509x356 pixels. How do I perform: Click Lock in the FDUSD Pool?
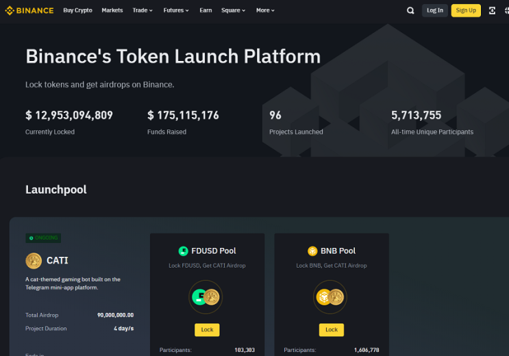pyautogui.click(x=207, y=330)
